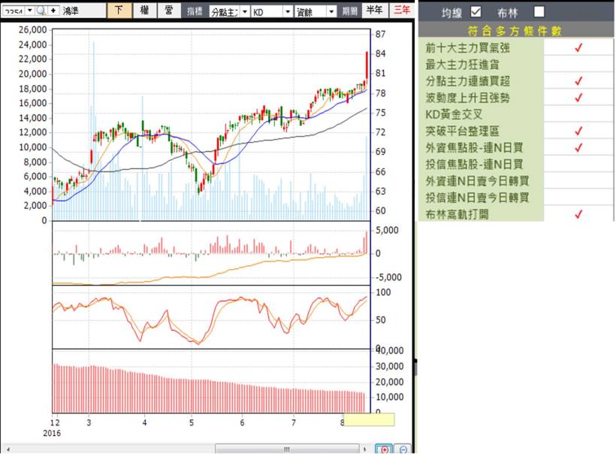Click the 前十大主力買氣強 condition row

(481, 47)
